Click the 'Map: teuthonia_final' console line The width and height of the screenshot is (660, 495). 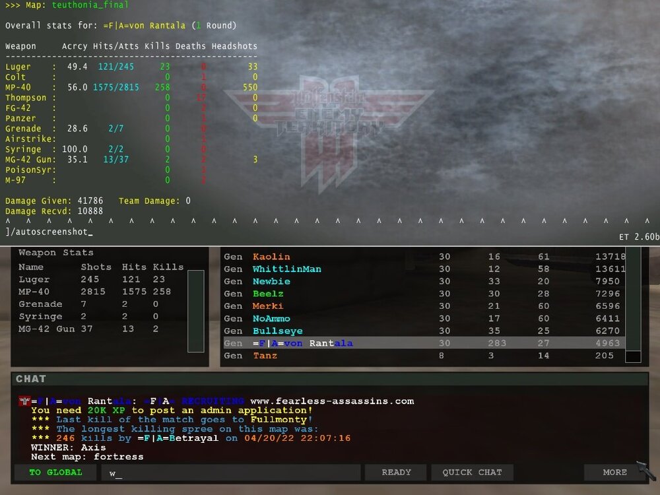point(67,5)
